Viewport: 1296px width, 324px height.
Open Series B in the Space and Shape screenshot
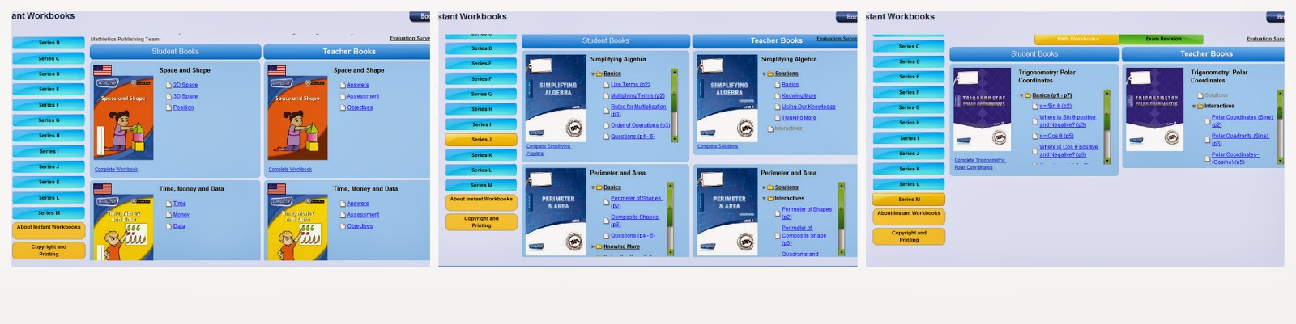49,43
